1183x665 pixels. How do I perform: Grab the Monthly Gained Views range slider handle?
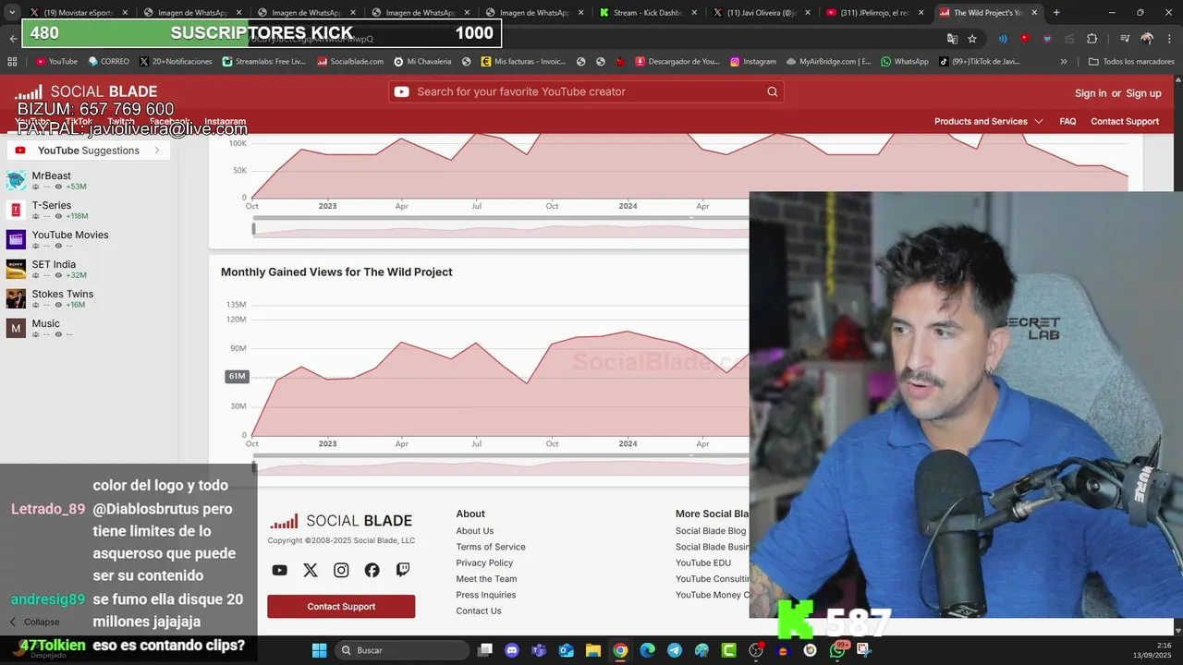254,466
